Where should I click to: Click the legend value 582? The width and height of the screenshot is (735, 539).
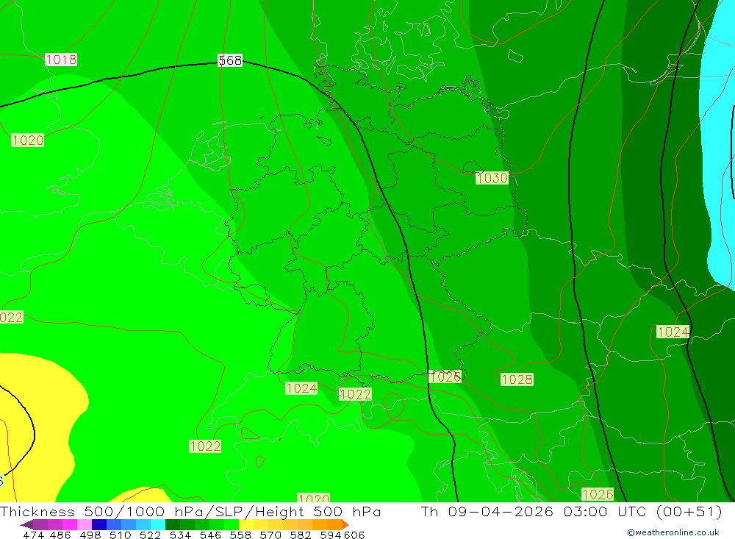[301, 535]
